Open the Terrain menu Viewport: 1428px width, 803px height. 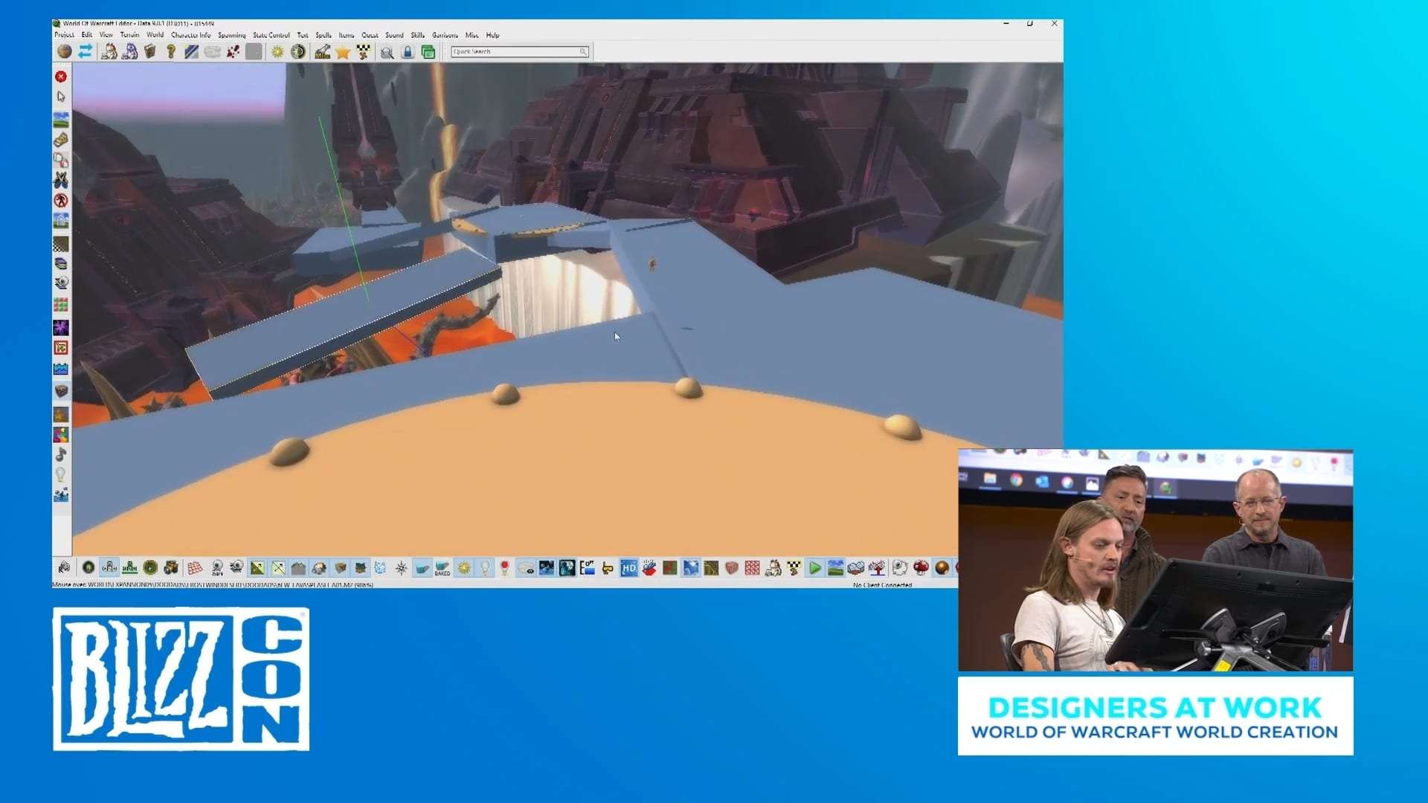click(129, 35)
